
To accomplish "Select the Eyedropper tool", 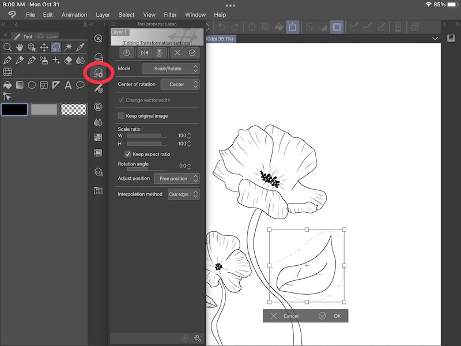I will click(x=81, y=47).
